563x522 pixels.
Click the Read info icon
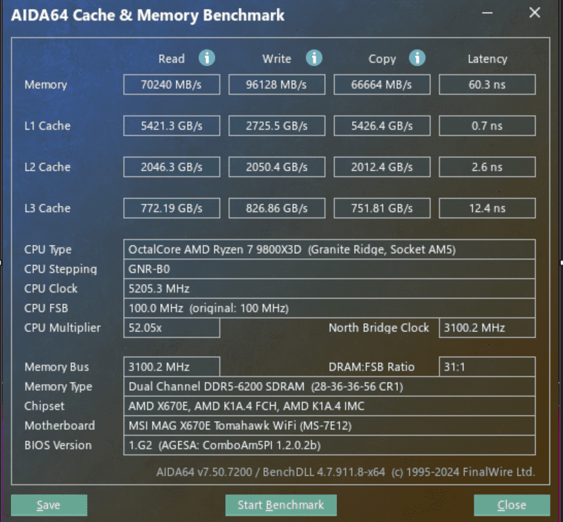point(207,58)
